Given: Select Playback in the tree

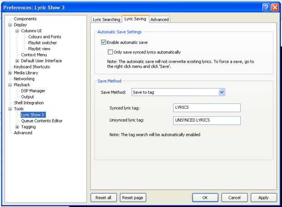Looking at the screenshot, I should coord(22,85).
